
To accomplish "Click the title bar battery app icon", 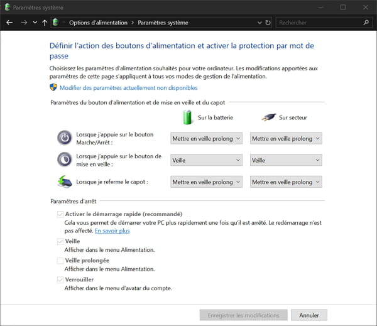I will pos(8,7).
